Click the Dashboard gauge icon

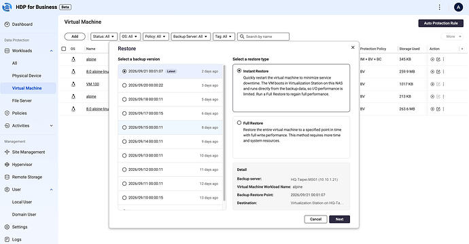pos(7,24)
